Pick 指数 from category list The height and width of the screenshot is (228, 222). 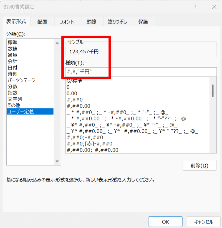30,93
